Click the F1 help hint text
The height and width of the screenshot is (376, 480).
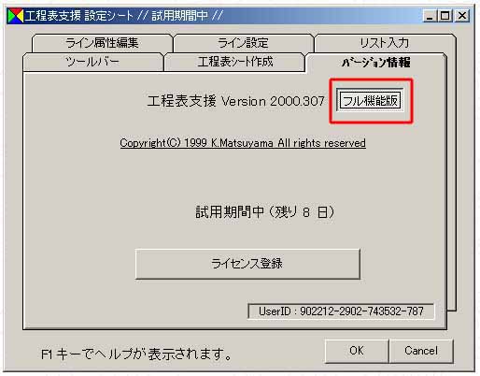click(x=136, y=354)
